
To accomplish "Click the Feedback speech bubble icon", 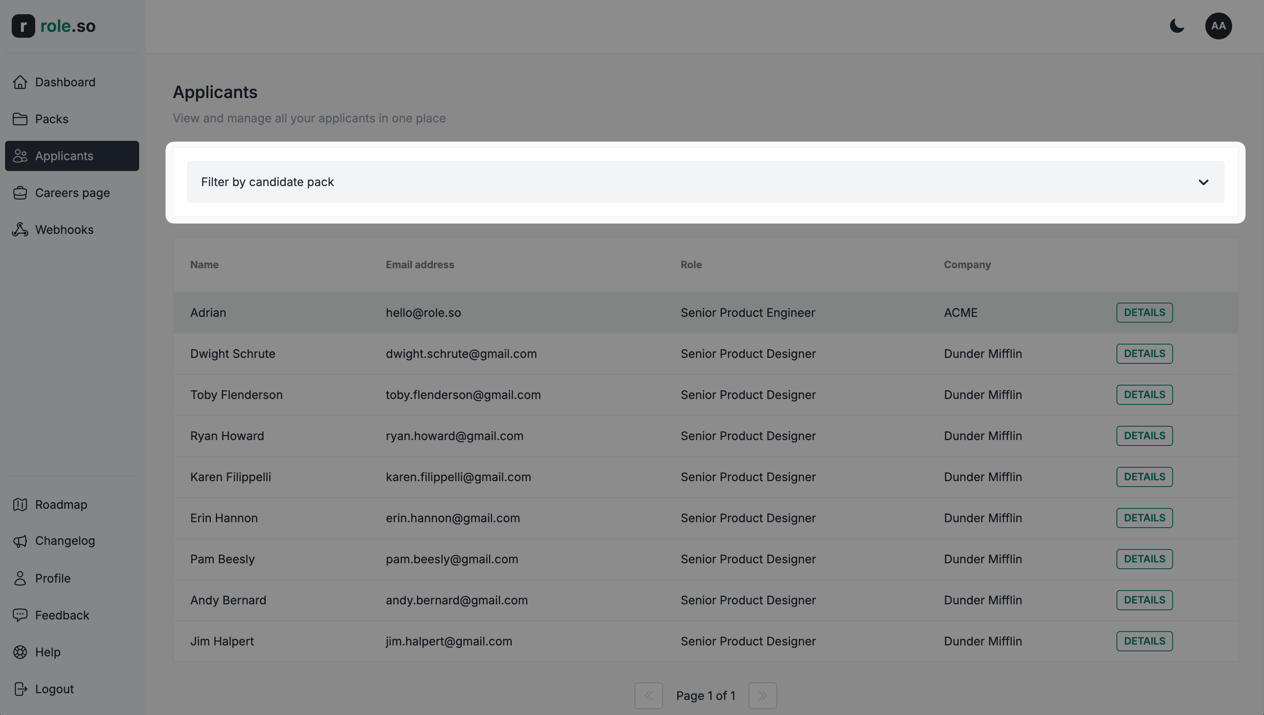I will coord(20,615).
